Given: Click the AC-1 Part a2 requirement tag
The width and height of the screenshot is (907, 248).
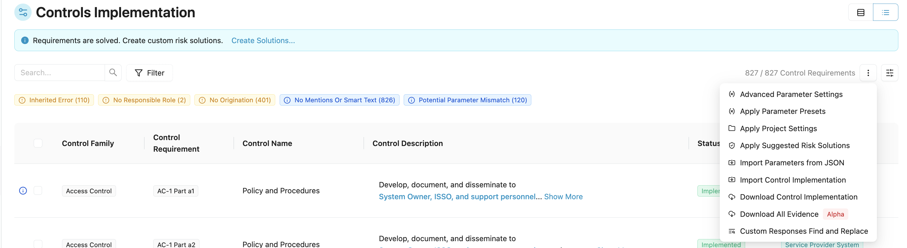Looking at the screenshot, I should [176, 244].
